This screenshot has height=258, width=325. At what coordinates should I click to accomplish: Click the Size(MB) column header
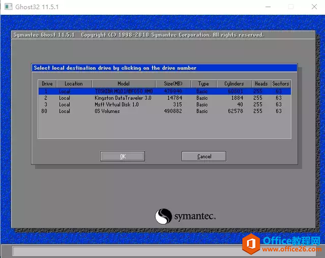[x=173, y=84]
